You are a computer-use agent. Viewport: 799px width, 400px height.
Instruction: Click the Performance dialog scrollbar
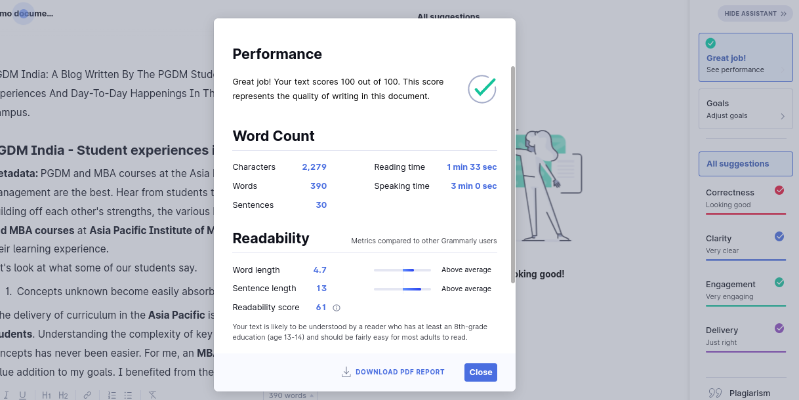point(513,174)
